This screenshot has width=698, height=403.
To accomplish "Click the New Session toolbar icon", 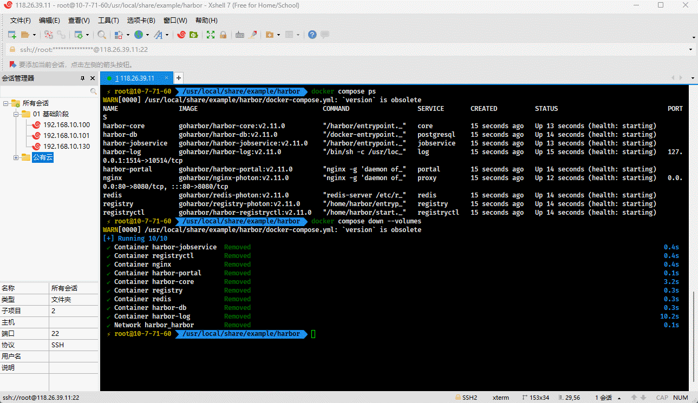I will [12, 35].
